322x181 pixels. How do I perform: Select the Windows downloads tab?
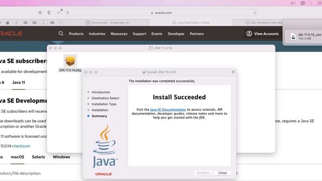pyautogui.click(x=61, y=157)
